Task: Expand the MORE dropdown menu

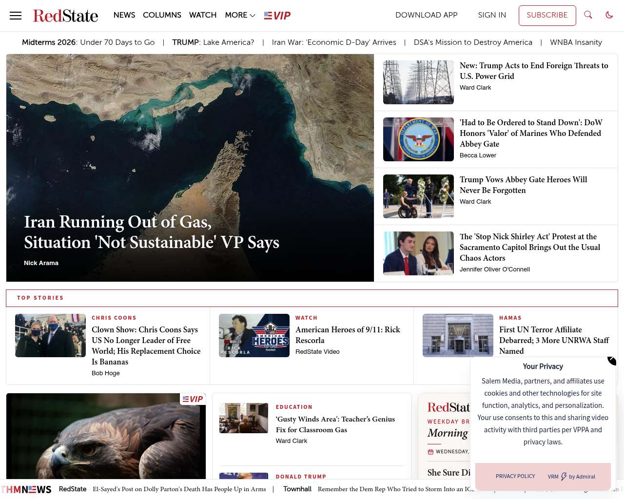Action: tap(240, 15)
